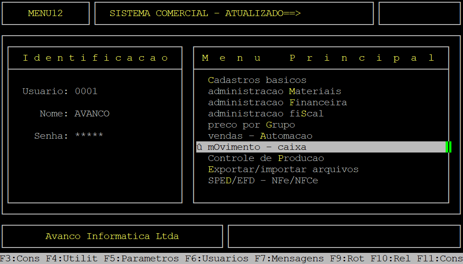Open administracao fiScal option

tap(265, 114)
